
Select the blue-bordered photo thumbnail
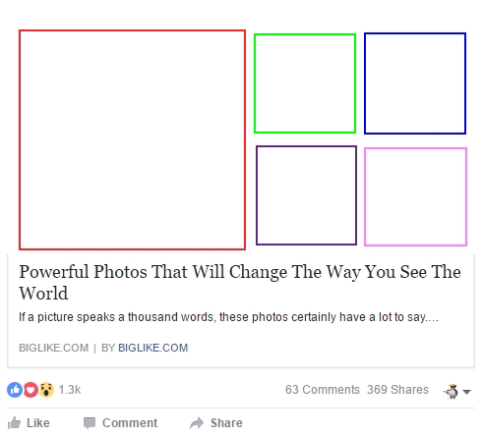coord(415,83)
